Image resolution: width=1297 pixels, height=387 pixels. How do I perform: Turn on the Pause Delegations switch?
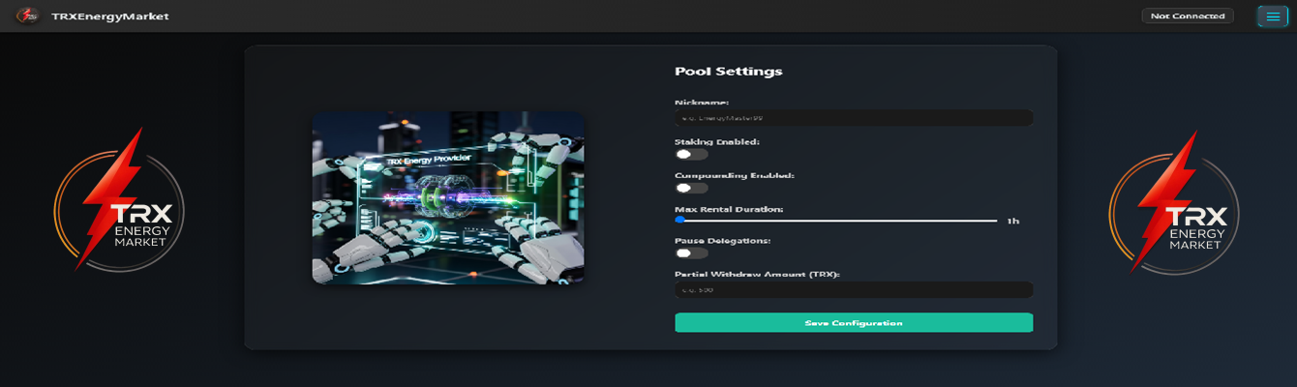tap(691, 253)
